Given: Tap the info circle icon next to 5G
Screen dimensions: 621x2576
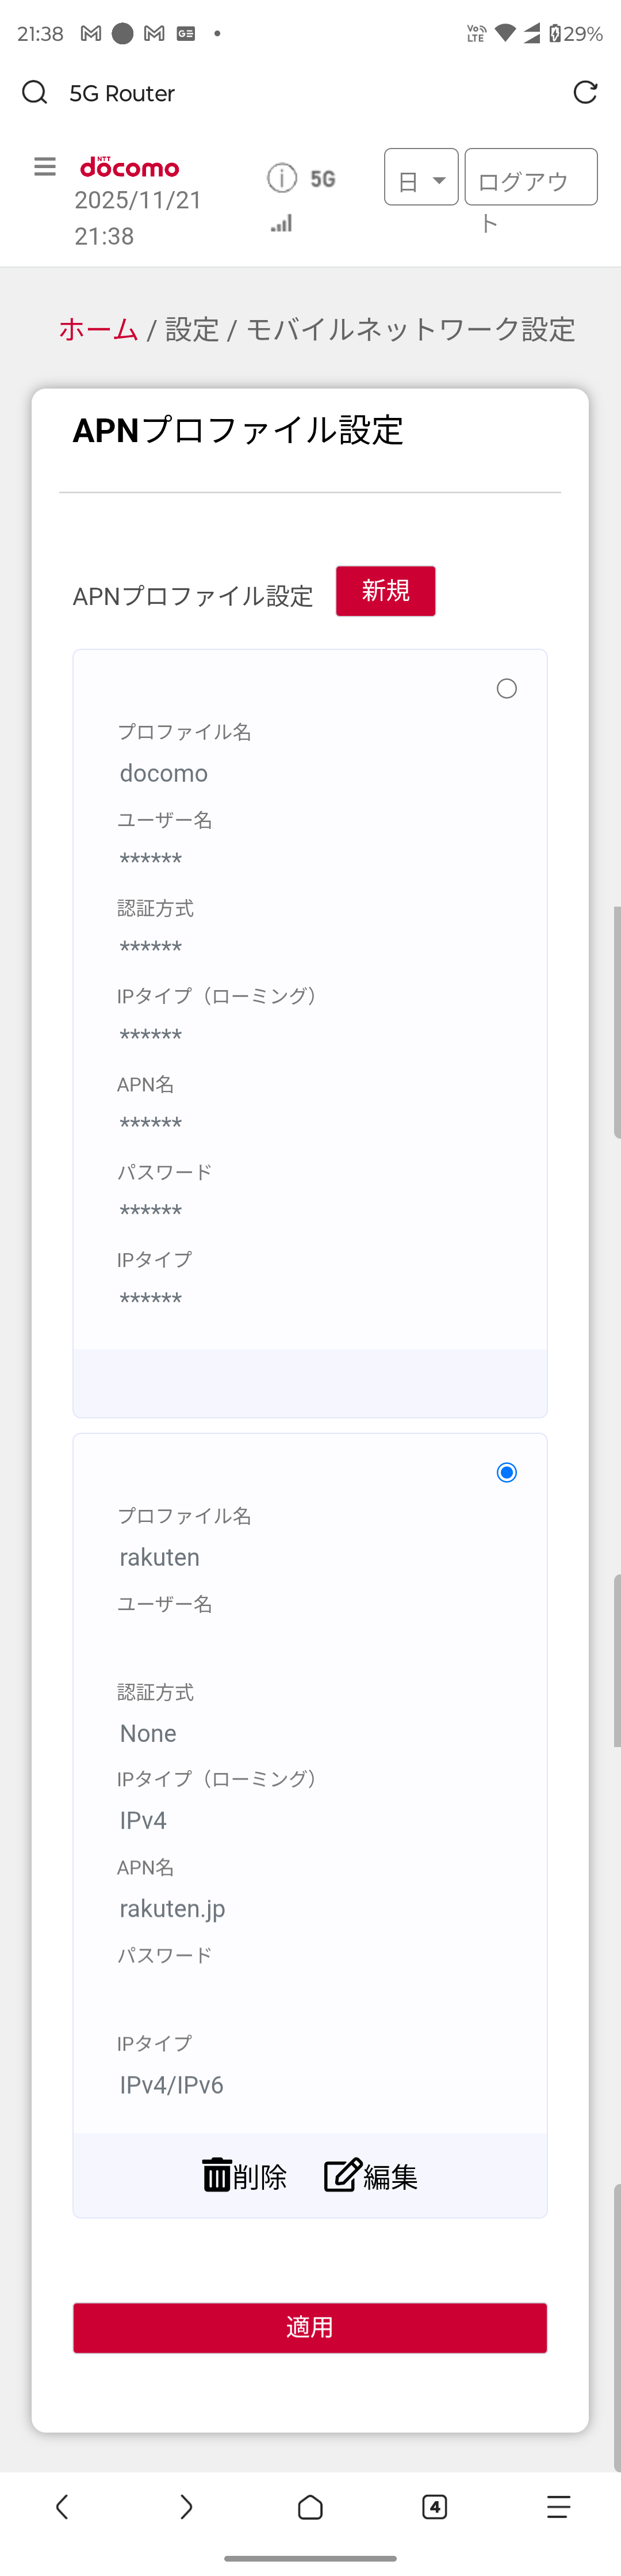Looking at the screenshot, I should (x=282, y=178).
